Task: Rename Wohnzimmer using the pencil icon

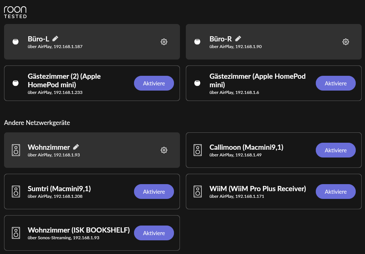Action: click(76, 147)
